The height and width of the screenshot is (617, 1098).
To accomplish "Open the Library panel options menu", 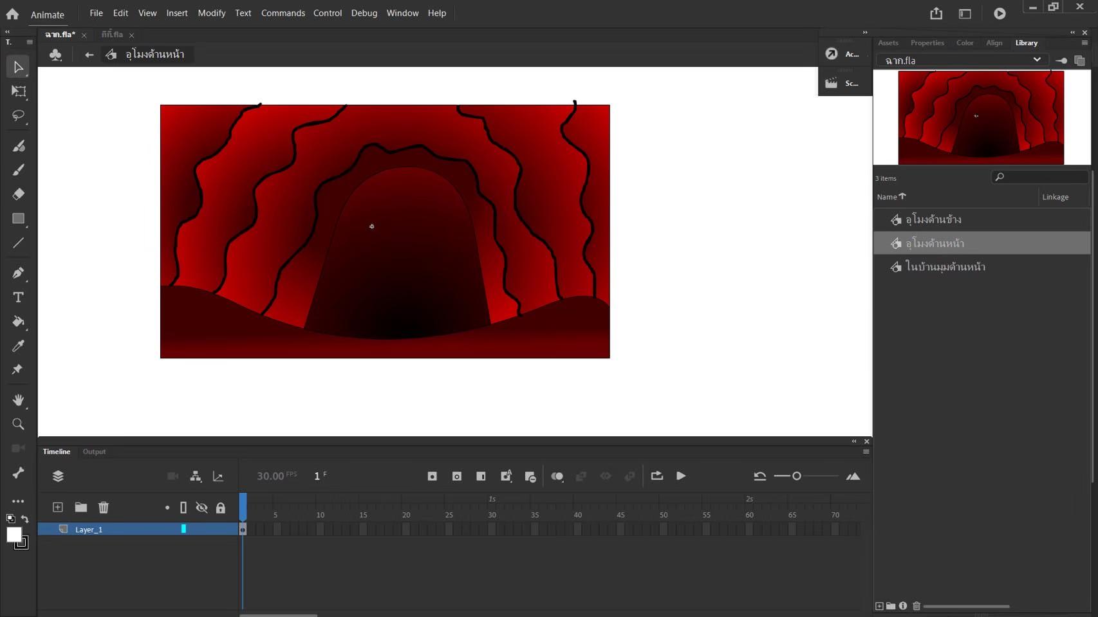I will (1084, 43).
